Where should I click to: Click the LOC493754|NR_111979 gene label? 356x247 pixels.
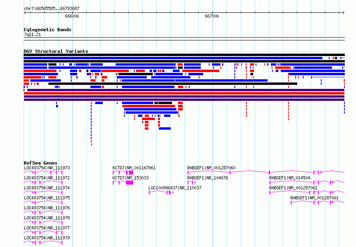(47, 238)
